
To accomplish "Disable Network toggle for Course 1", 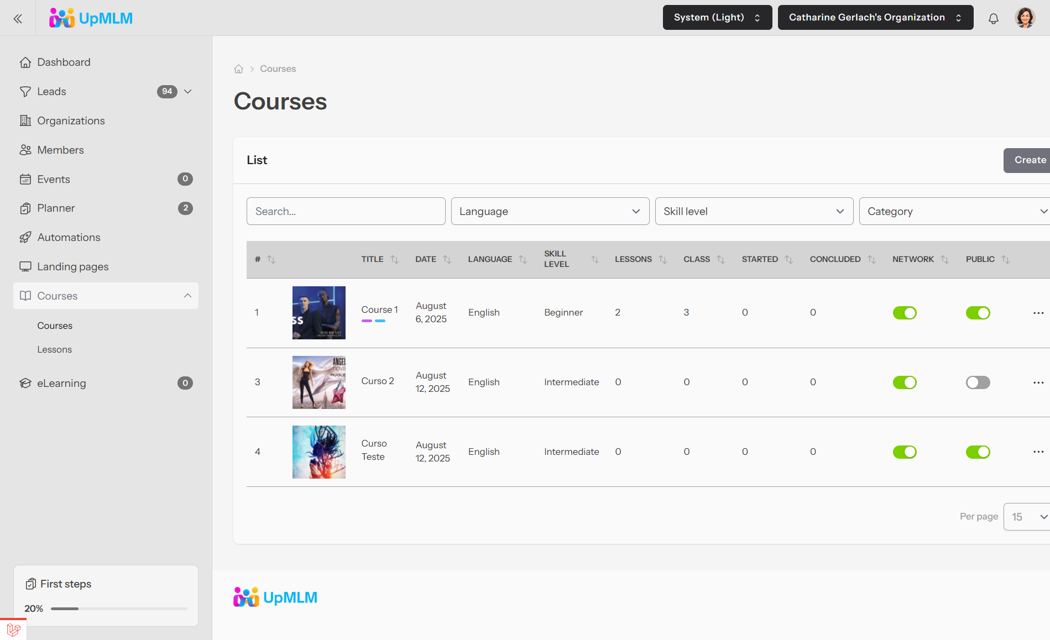I will click(x=905, y=313).
